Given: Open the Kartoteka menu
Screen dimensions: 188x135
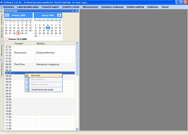Looking at the screenshot, I should (x=9, y=7).
